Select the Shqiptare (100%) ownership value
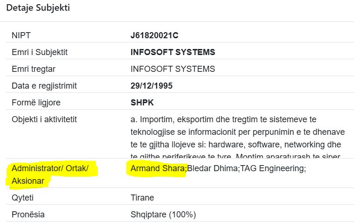 click(x=163, y=215)
